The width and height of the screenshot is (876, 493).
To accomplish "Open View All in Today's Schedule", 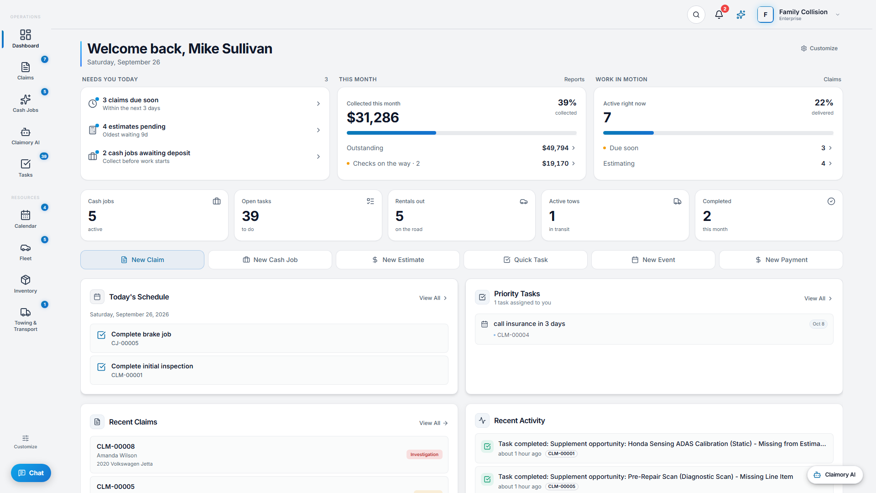I will coord(433,298).
